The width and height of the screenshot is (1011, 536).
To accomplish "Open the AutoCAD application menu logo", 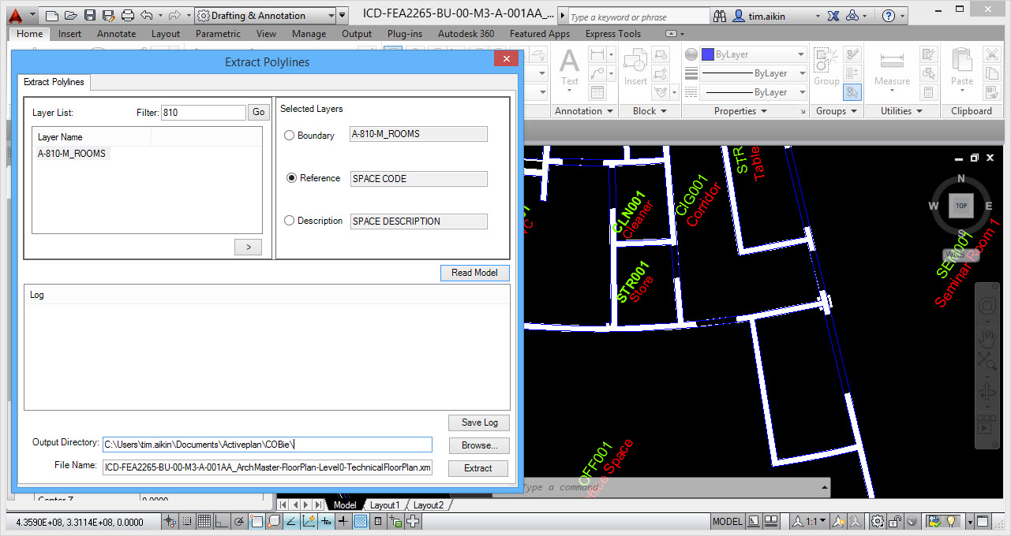I will (x=16, y=15).
